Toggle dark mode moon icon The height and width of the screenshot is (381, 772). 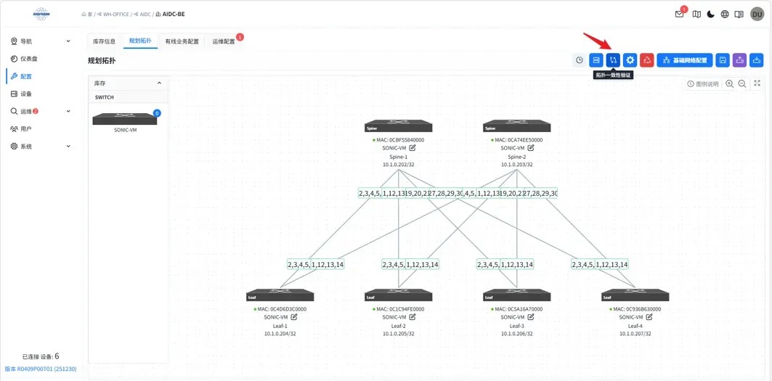(x=710, y=15)
